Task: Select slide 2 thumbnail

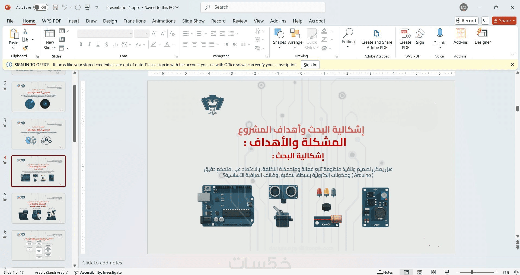Action: click(39, 97)
